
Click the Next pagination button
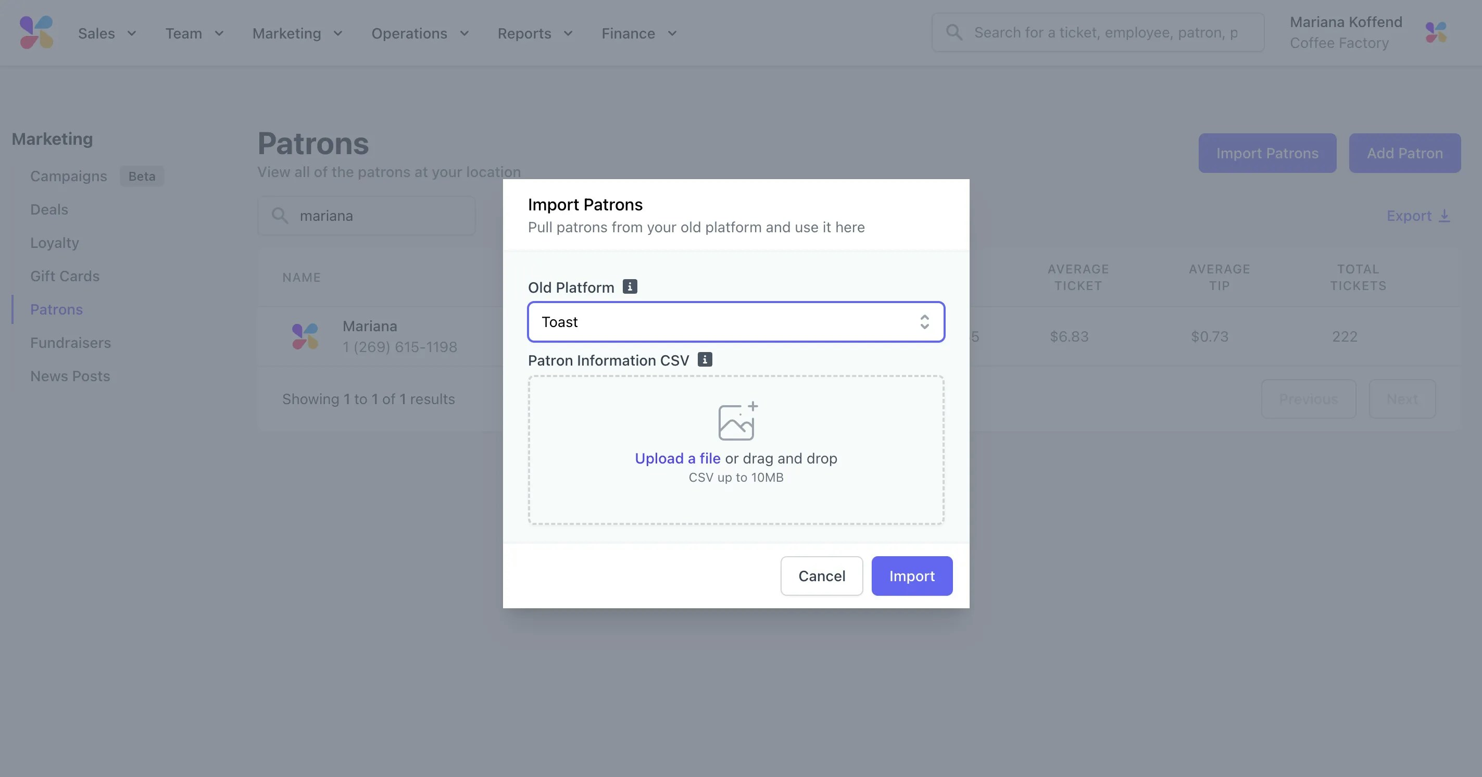point(1402,399)
